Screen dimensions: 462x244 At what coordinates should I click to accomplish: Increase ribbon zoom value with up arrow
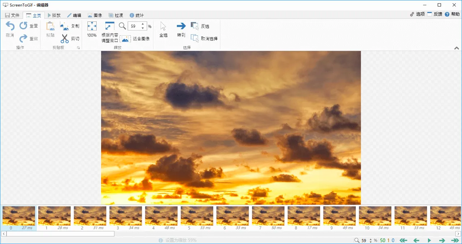143,24
